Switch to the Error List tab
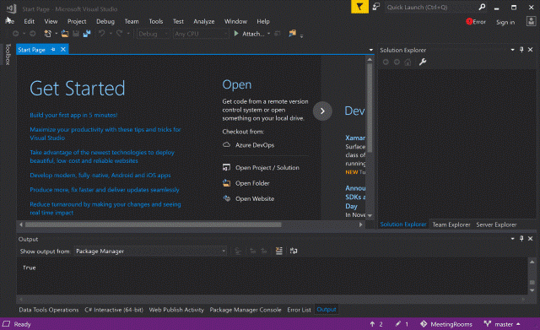Image resolution: width=540 pixels, height=330 pixels. tap(299, 310)
